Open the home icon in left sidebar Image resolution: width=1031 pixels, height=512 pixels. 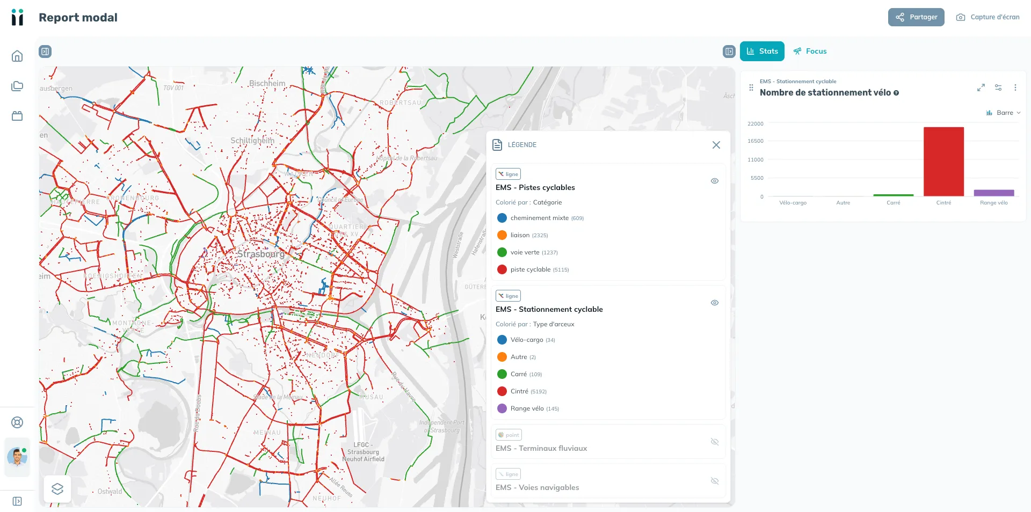point(17,56)
